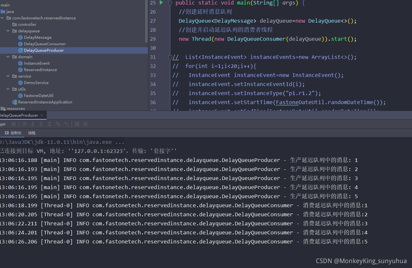Select the controller package in tree
The width and height of the screenshot is (412, 268).
click(27, 25)
